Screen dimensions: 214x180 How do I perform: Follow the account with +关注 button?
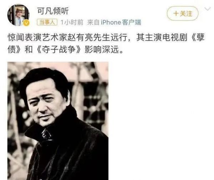[x=183, y=14]
